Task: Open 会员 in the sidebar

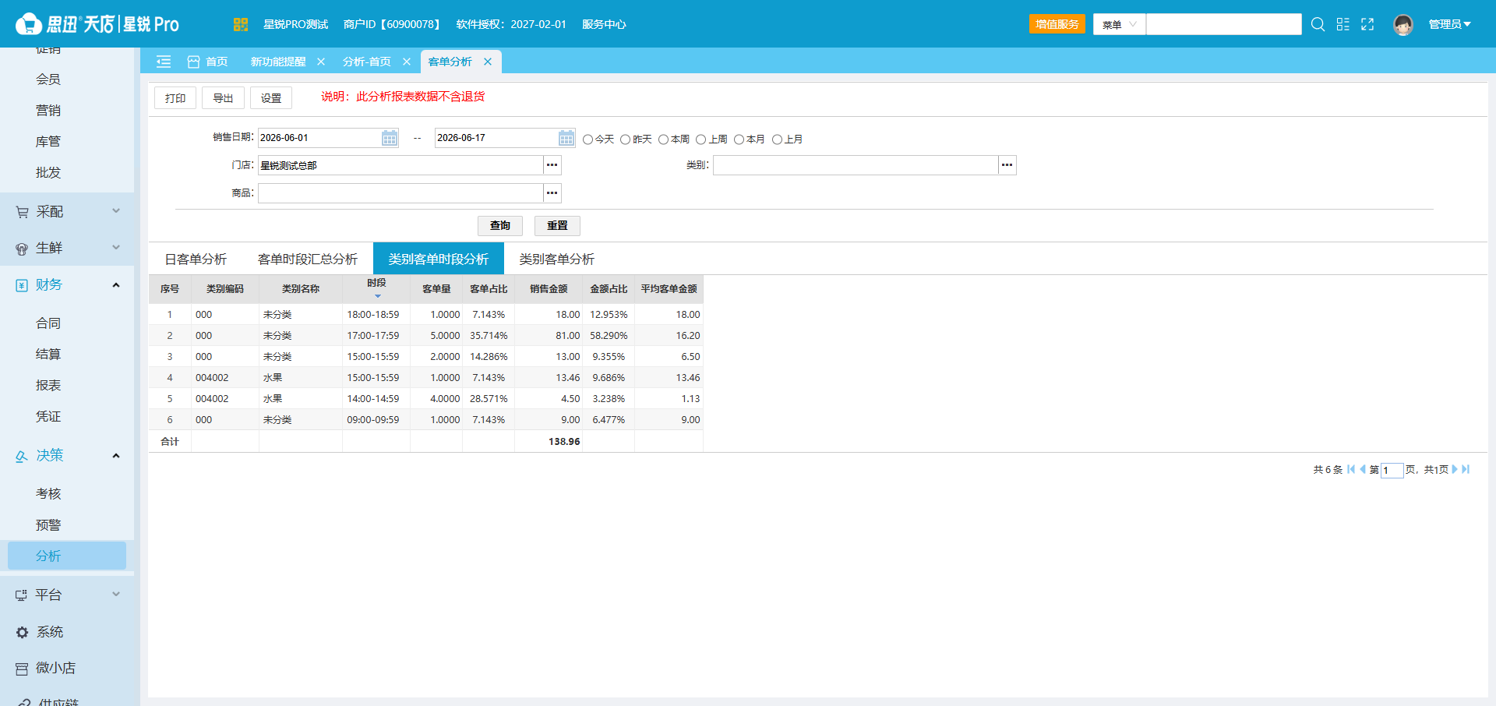Action: pos(48,79)
